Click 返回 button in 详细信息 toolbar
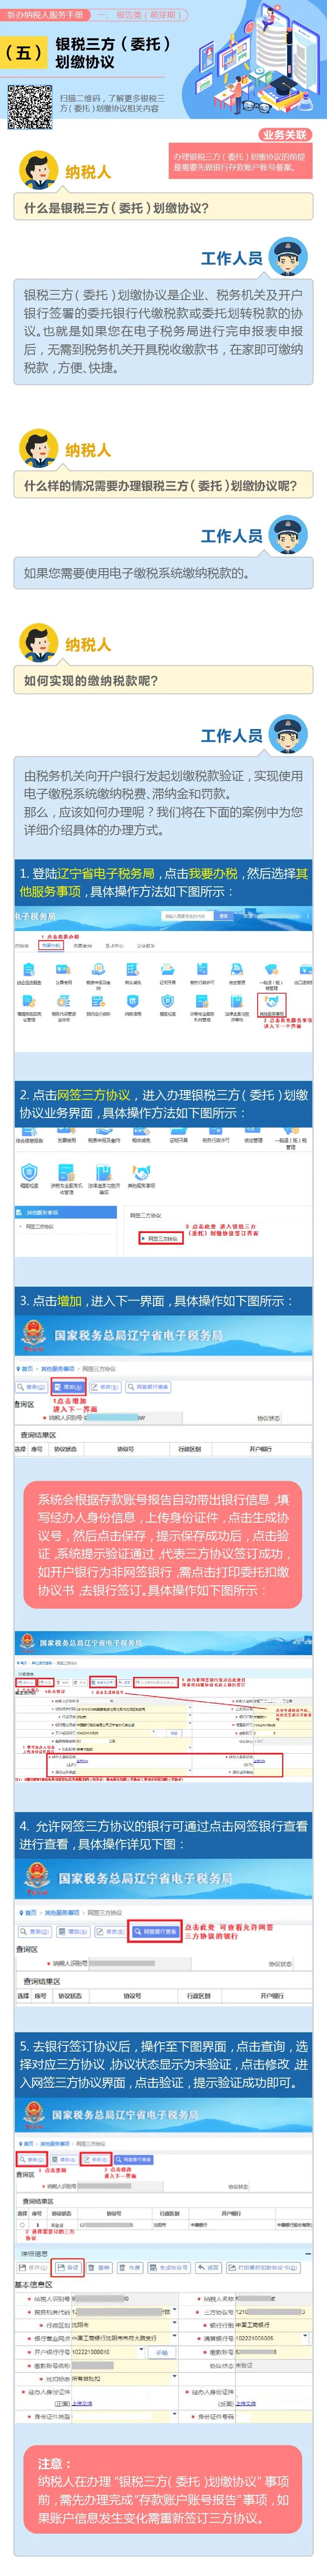The width and height of the screenshot is (327, 2576). click(208, 2268)
